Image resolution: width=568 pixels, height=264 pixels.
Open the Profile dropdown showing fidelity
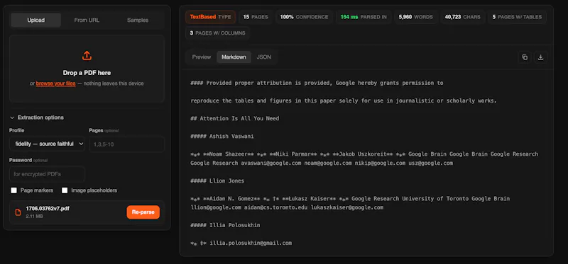(x=47, y=144)
